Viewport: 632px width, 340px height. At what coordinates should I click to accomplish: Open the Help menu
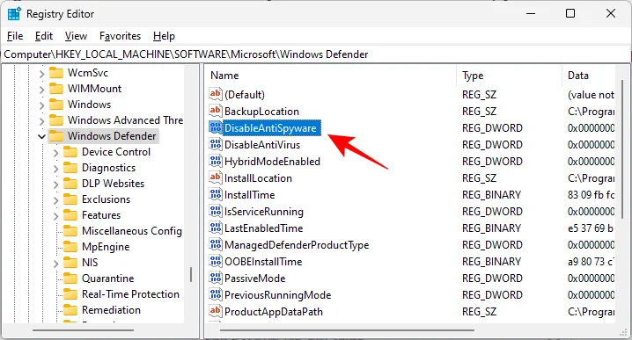164,36
